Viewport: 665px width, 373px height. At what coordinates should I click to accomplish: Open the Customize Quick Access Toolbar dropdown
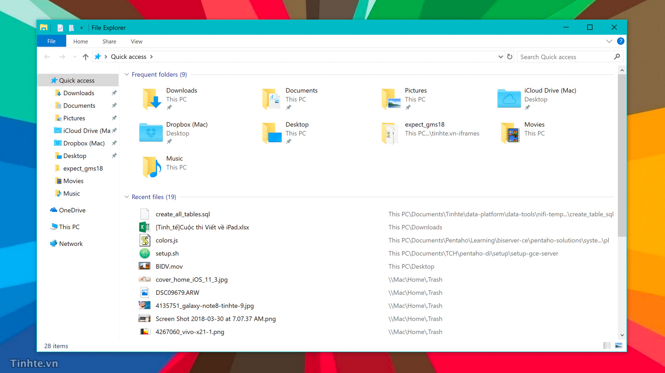[81, 28]
